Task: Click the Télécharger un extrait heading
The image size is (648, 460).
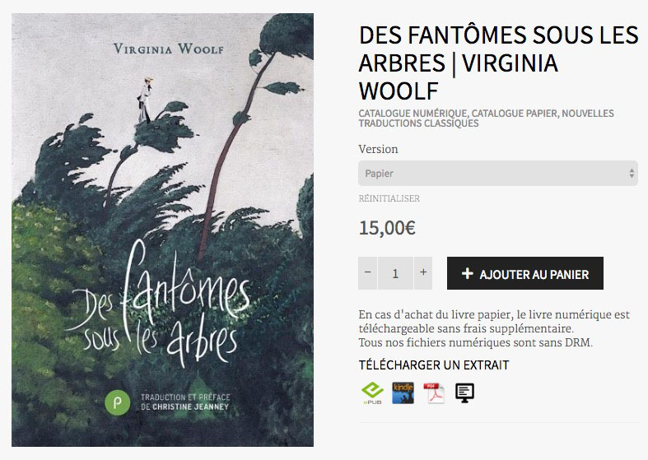Action: 434,365
